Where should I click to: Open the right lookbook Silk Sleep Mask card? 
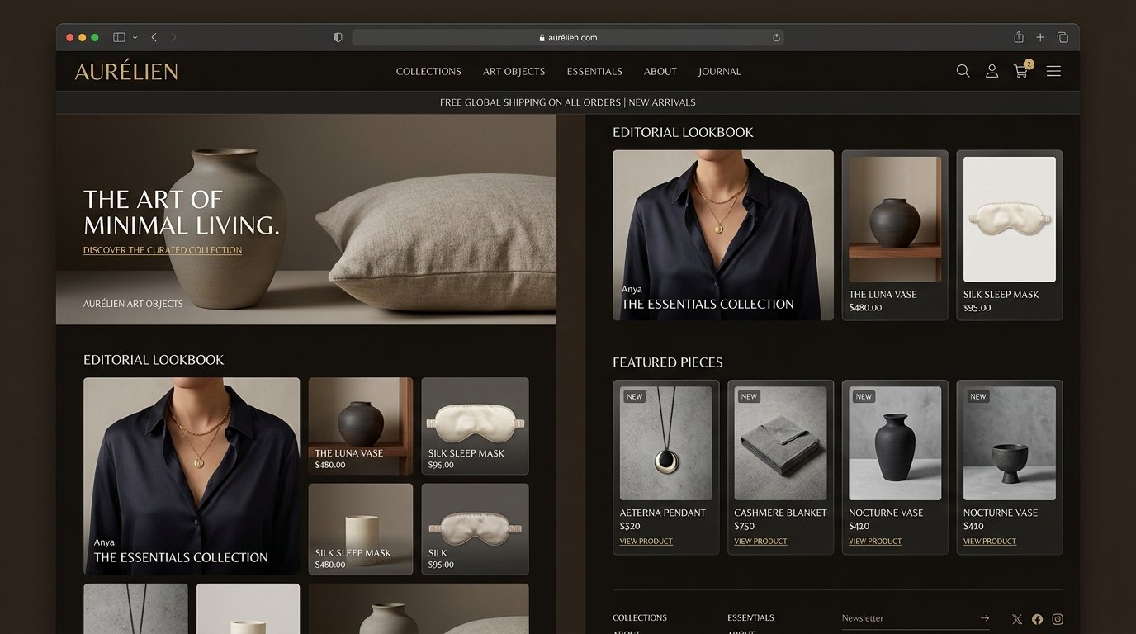tap(1010, 235)
